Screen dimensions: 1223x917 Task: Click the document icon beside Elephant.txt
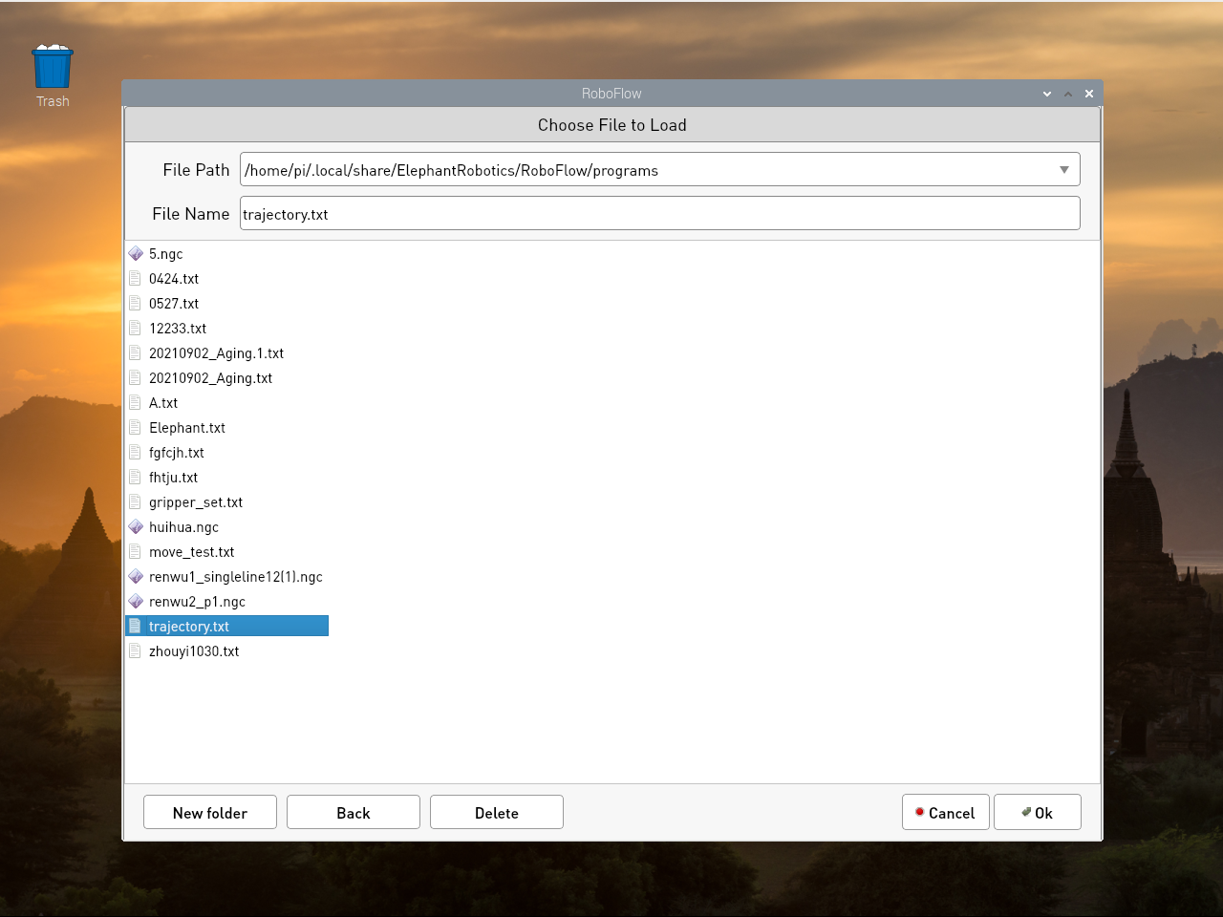(x=136, y=428)
